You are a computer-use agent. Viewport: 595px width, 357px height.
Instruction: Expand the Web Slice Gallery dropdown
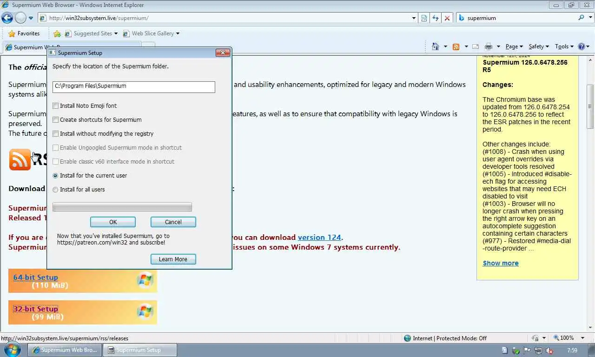pyautogui.click(x=178, y=33)
